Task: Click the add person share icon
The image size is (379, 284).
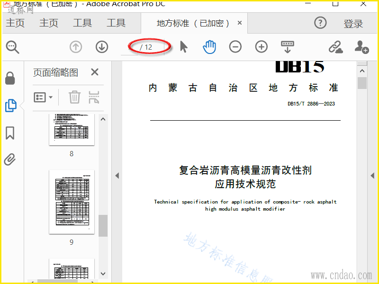Action: tap(361, 47)
